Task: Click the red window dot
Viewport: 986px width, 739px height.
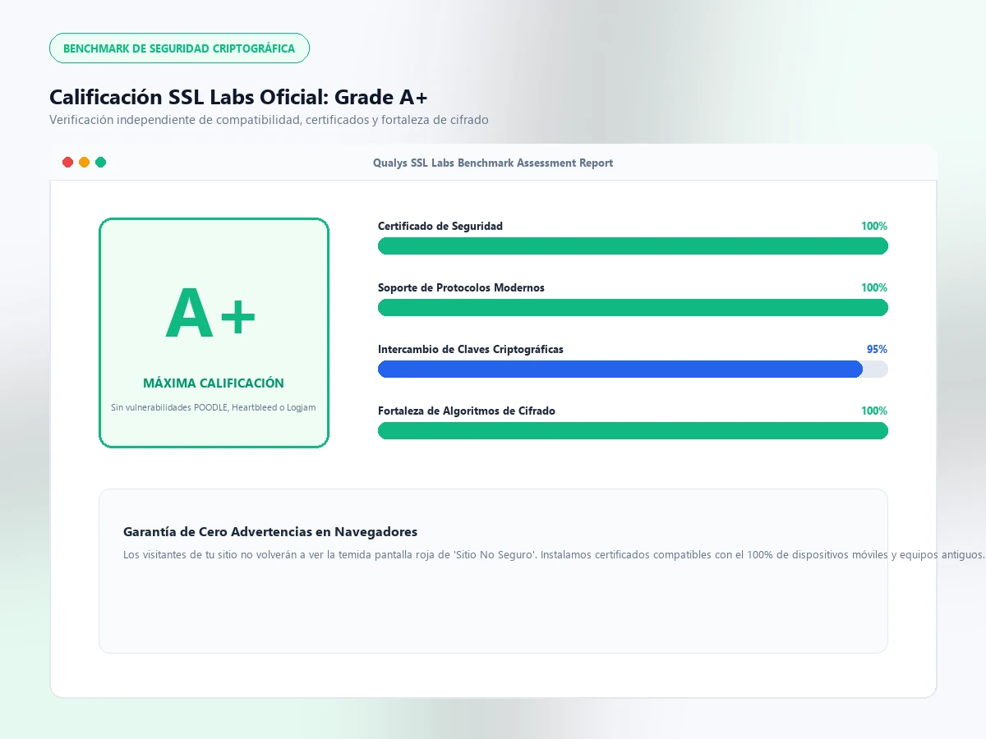Action: [68, 163]
